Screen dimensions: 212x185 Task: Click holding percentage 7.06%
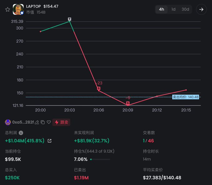(81, 159)
